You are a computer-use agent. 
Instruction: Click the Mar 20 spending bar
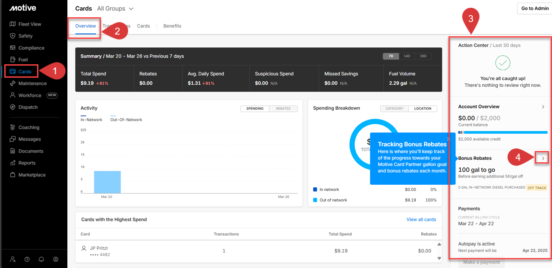pos(107,182)
